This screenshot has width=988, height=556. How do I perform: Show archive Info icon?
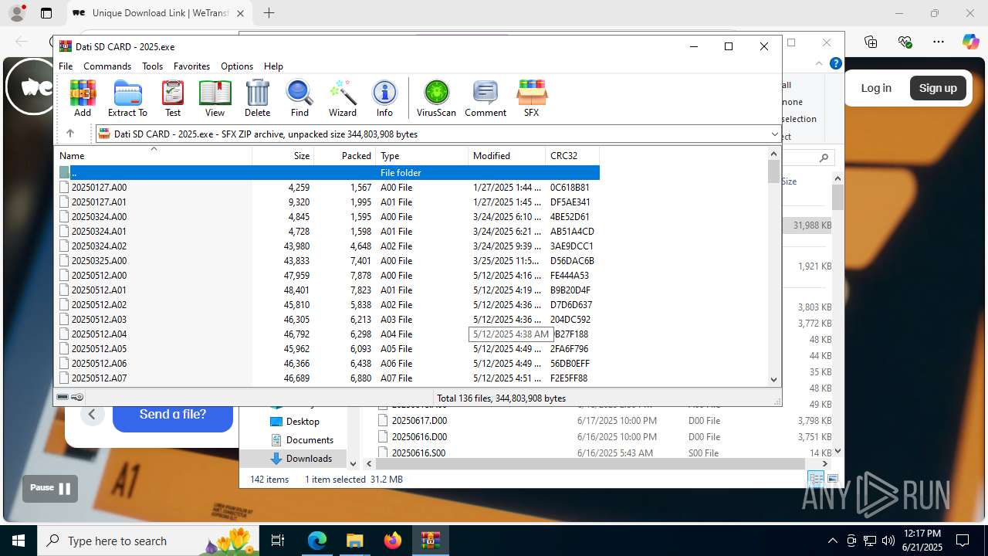[384, 98]
